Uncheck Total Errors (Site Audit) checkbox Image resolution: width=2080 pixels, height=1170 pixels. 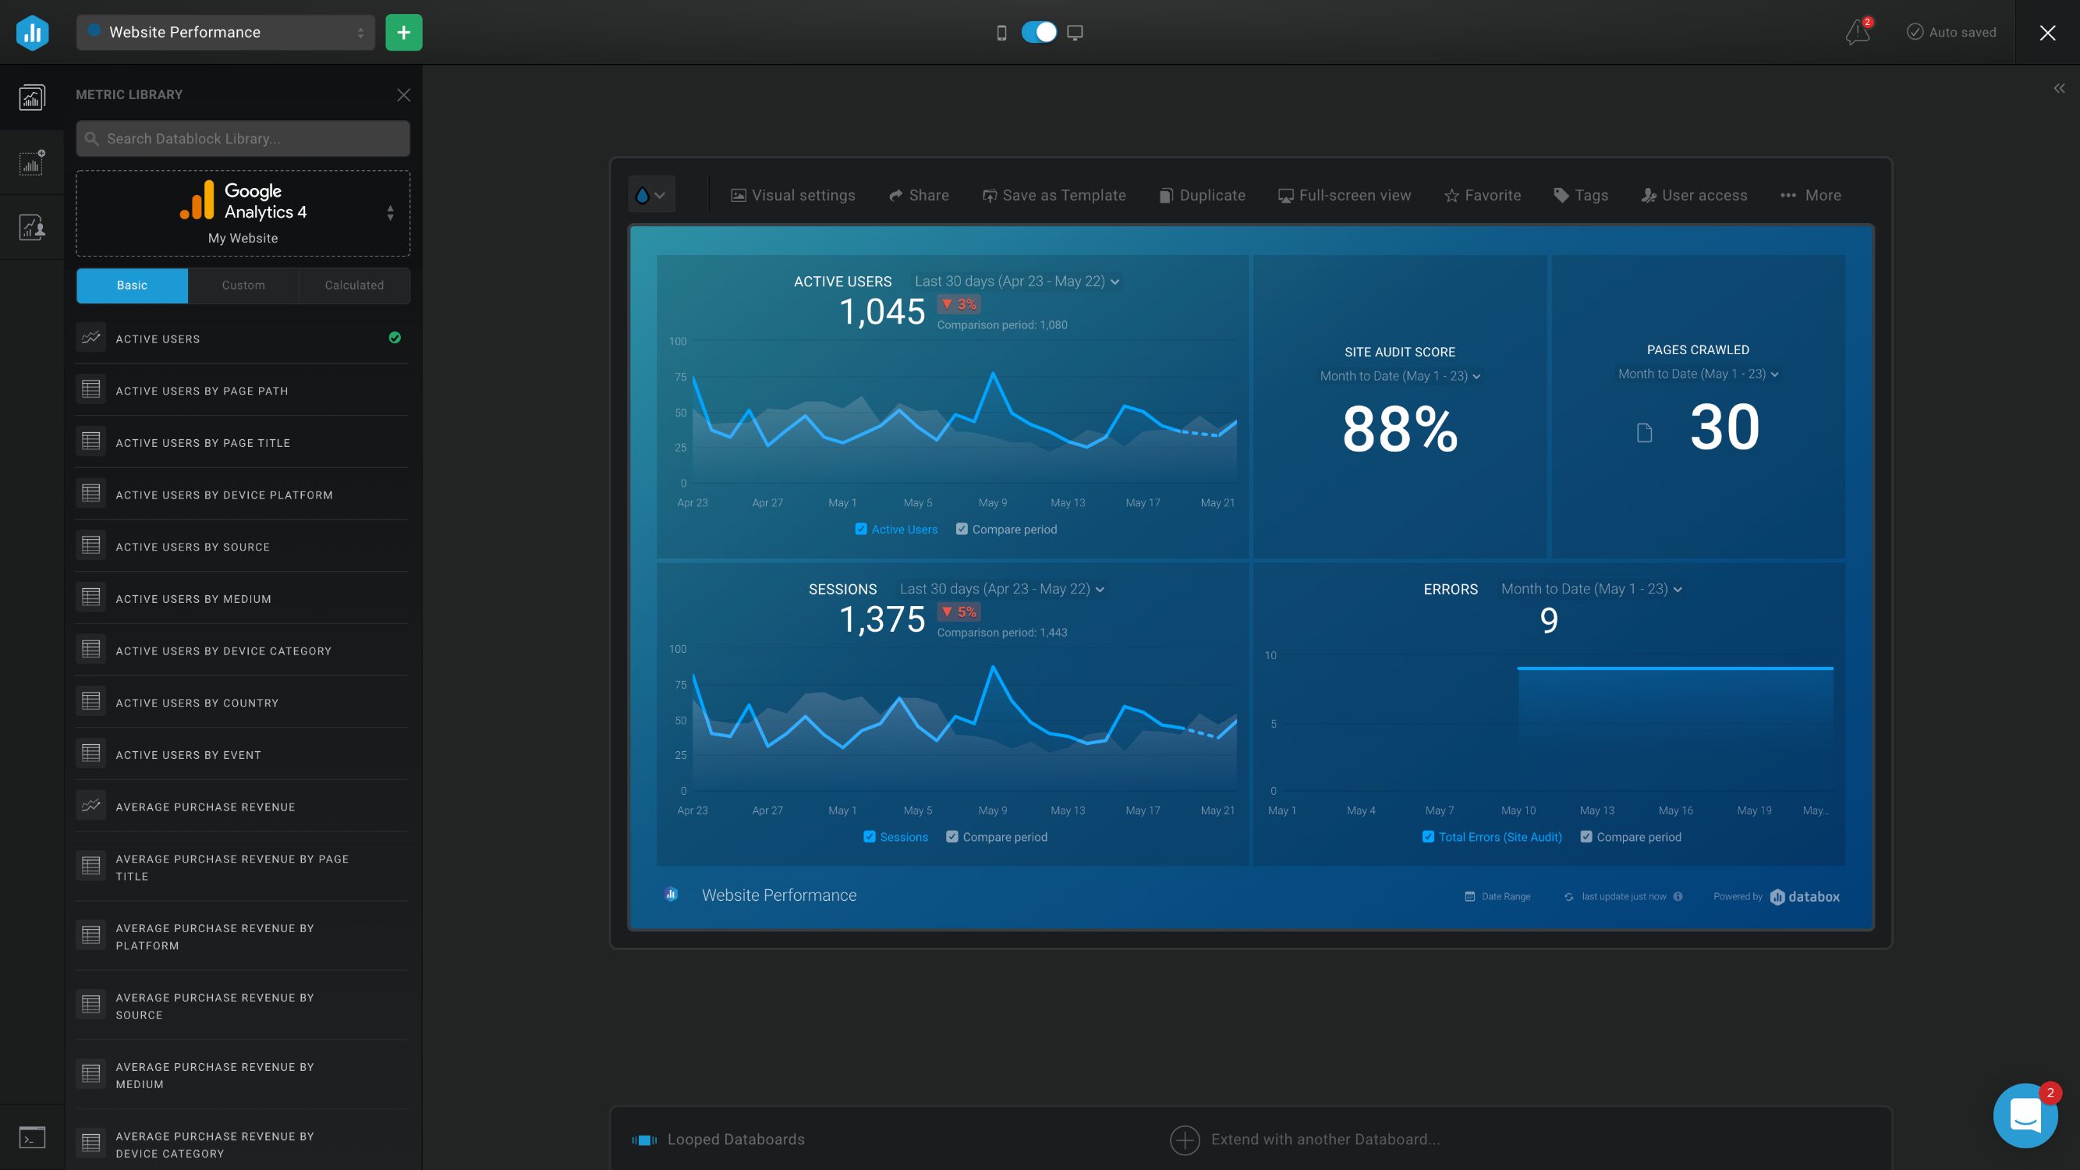pyautogui.click(x=1428, y=836)
